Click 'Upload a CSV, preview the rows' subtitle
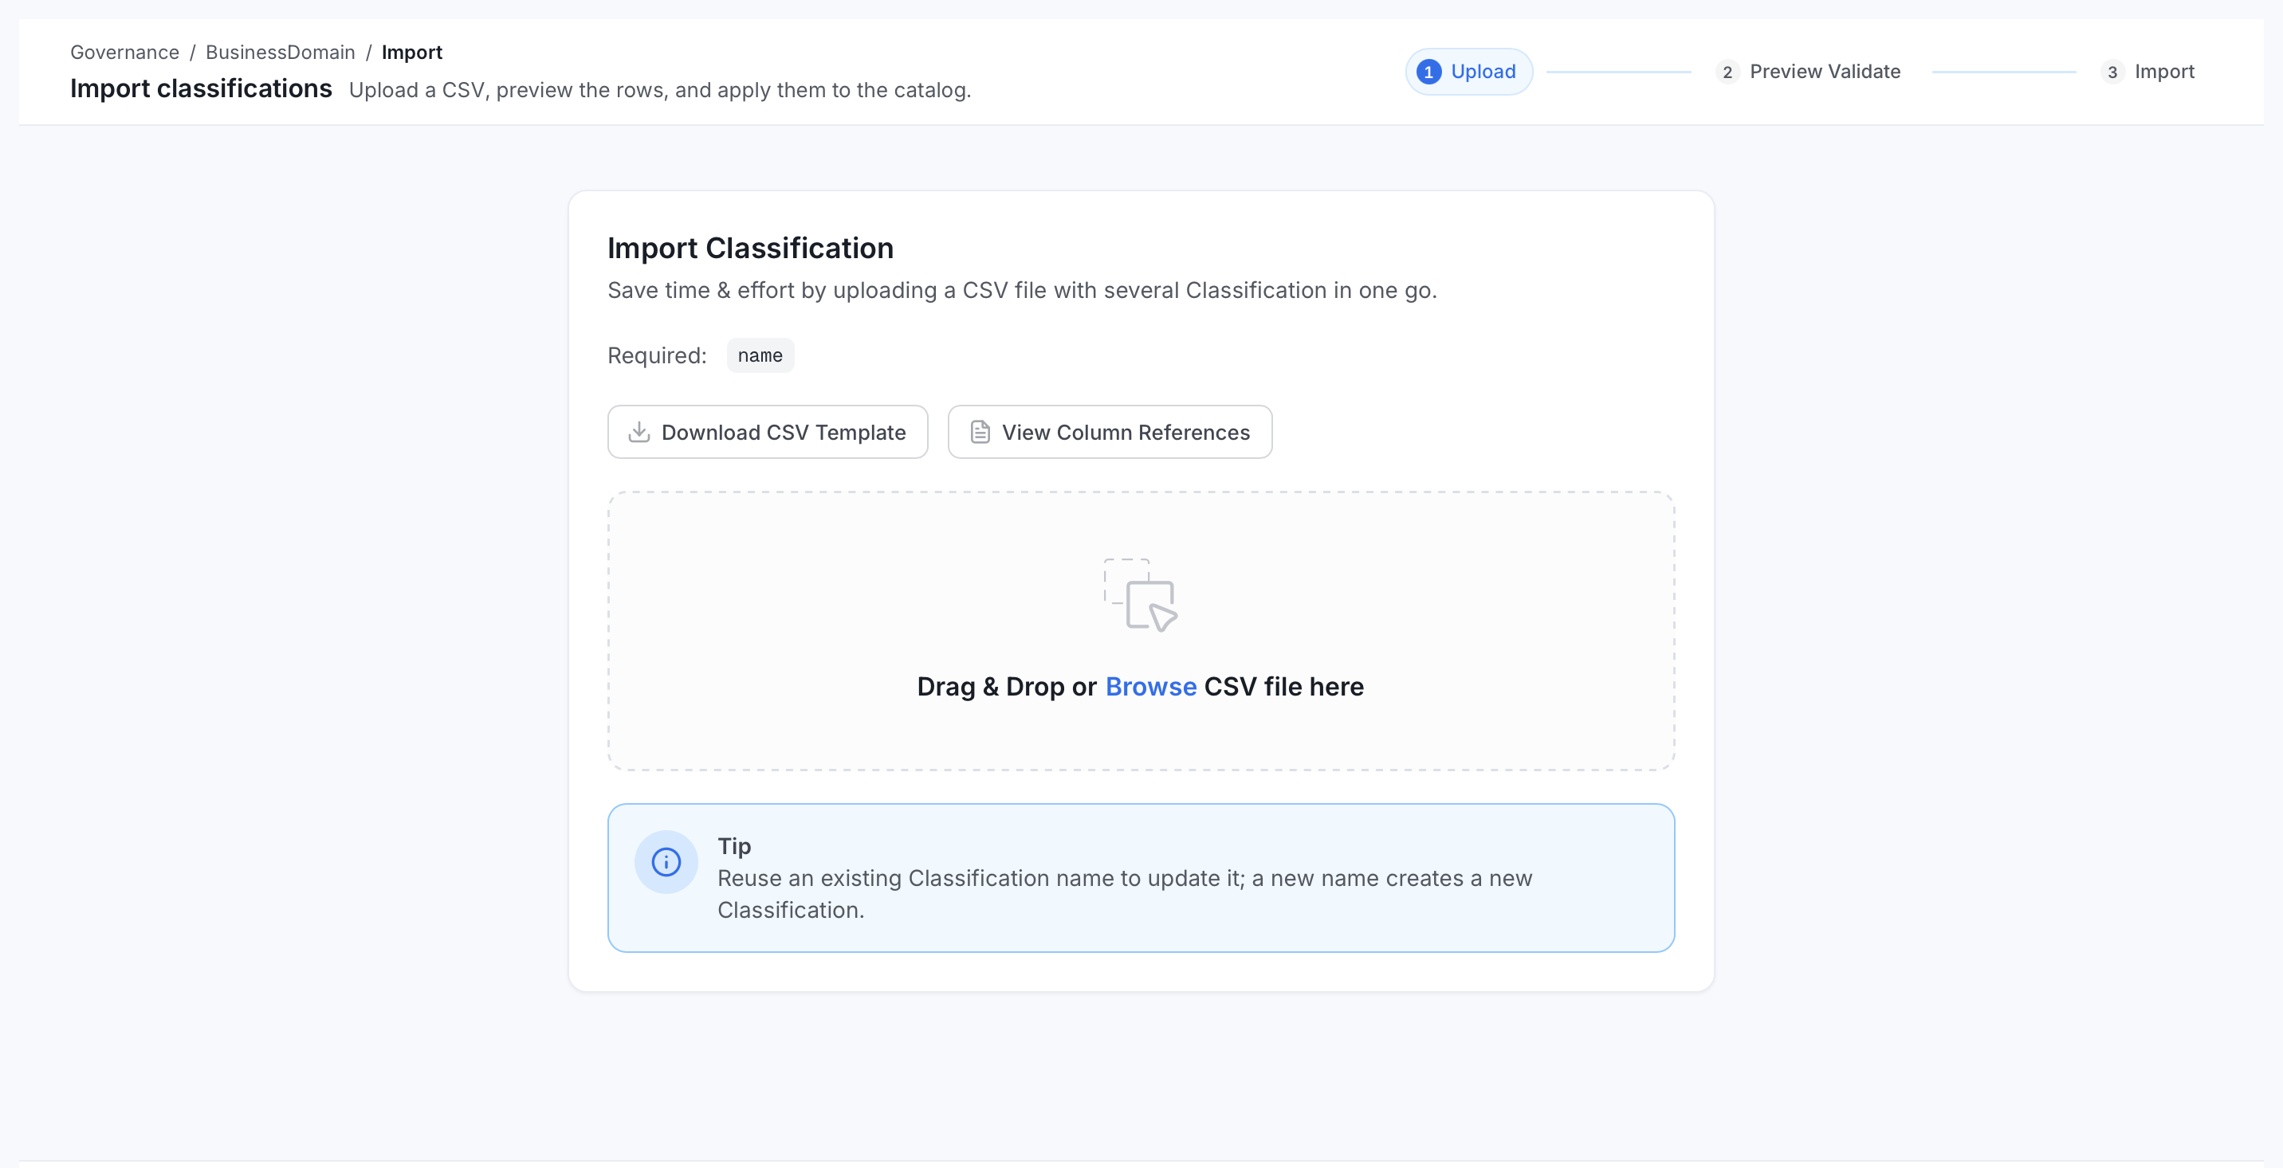Screen dimensions: 2283x1168 pyautogui.click(x=659, y=90)
